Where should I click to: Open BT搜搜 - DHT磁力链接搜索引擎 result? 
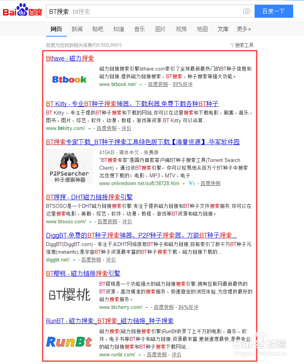89,197
